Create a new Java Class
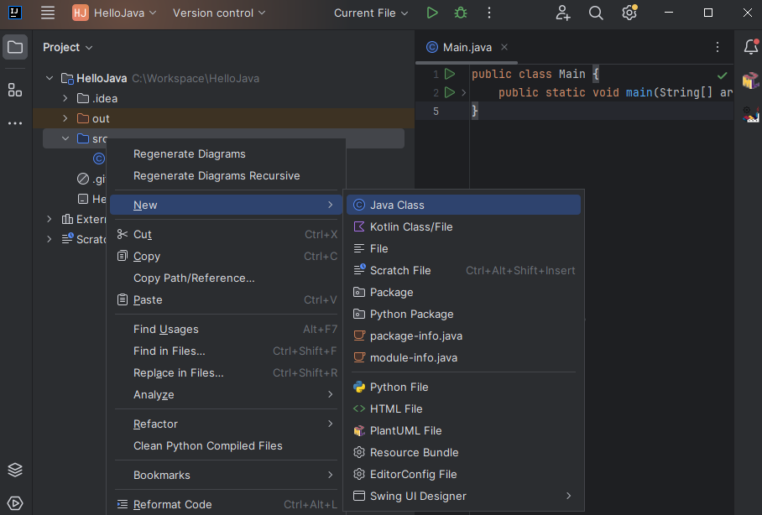Viewport: 762px width, 515px height. click(x=463, y=205)
